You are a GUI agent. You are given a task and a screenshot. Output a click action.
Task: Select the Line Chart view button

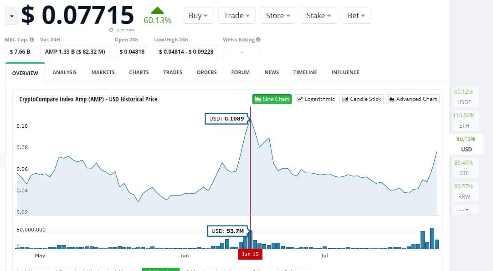(272, 99)
